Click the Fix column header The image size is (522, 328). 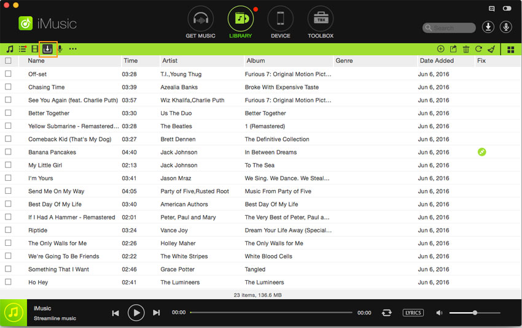click(497, 61)
